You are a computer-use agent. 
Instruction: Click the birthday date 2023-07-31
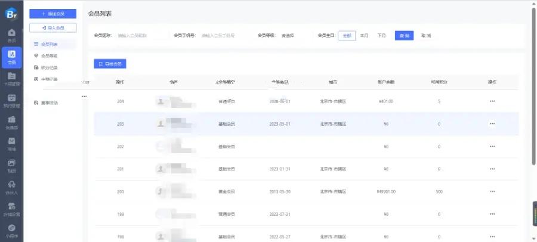click(280, 214)
